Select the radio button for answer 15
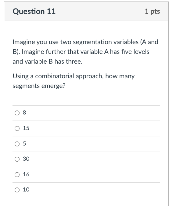The width and height of the screenshot is (169, 207). (x=17, y=128)
